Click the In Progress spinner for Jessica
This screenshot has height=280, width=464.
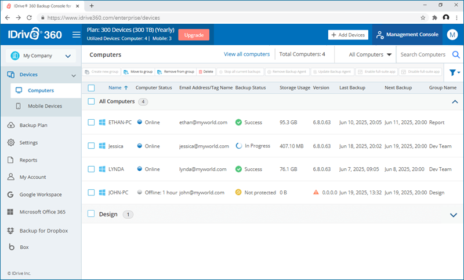(239, 146)
